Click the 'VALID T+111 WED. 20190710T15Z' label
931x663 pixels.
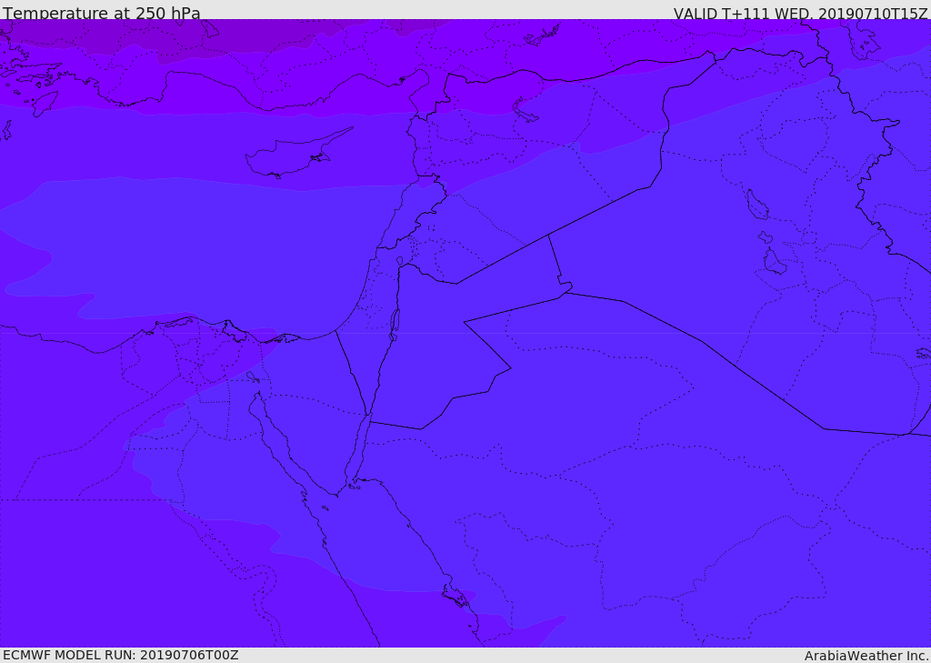(800, 13)
